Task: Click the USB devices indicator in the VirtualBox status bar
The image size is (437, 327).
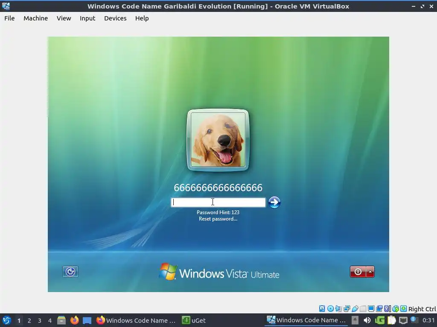Action: (x=355, y=309)
